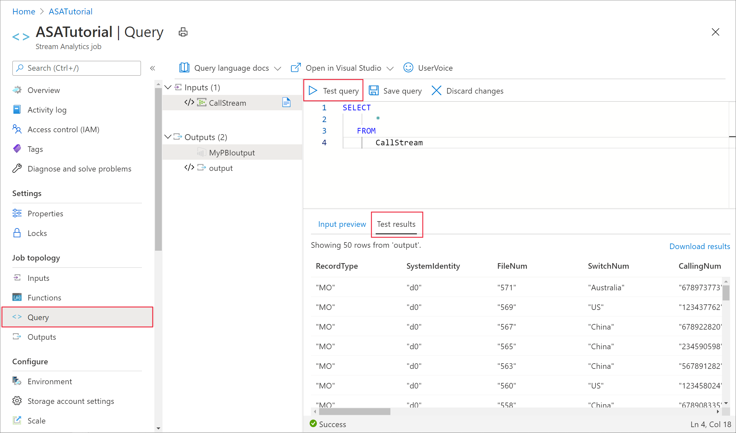Click the Discard changes X icon
Image resolution: width=736 pixels, height=433 pixels.
click(436, 90)
